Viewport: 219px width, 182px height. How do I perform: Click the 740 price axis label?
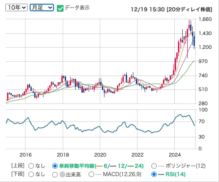coord(203,76)
